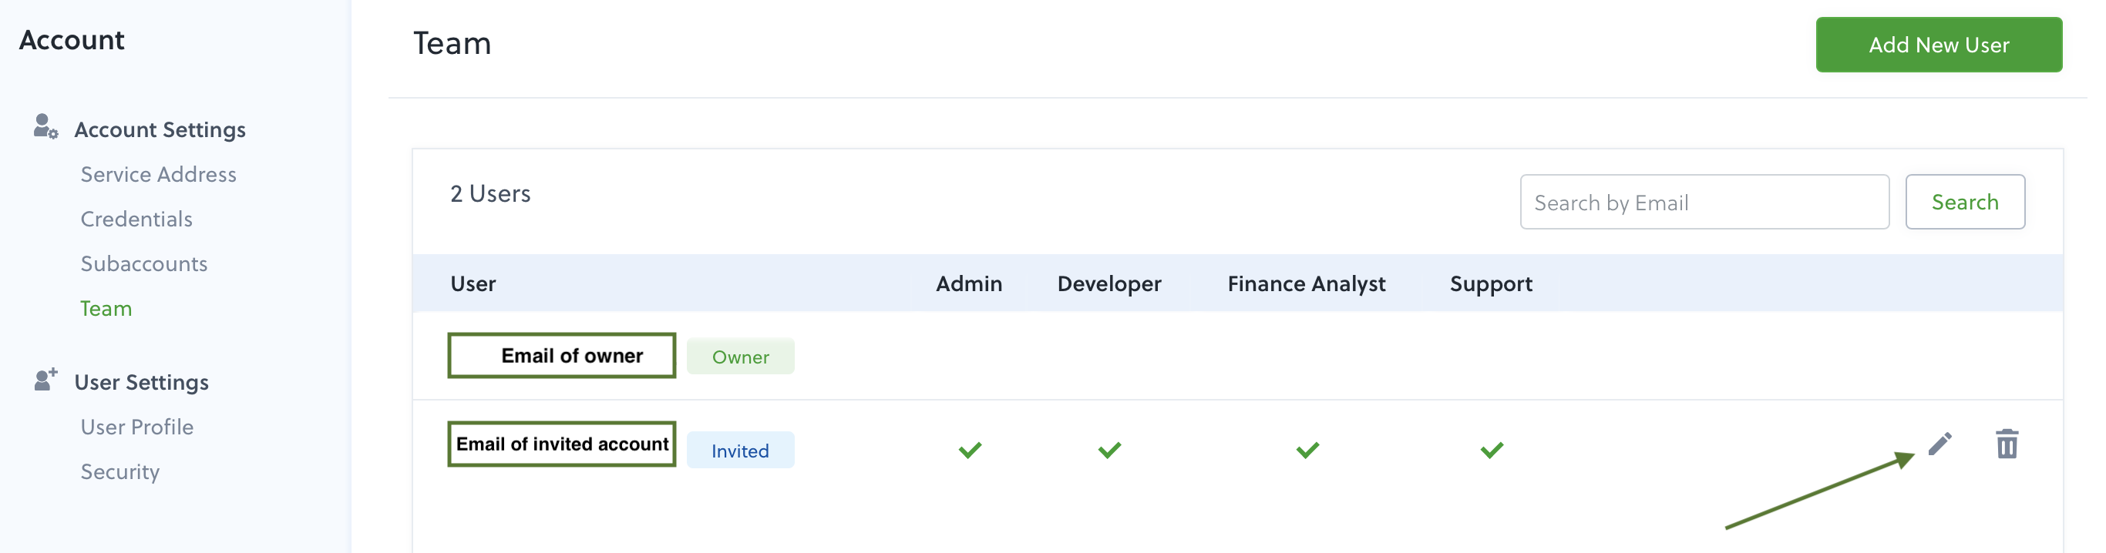The image size is (2106, 553).
Task: Go to Subaccounts in sidebar
Action: (x=144, y=264)
